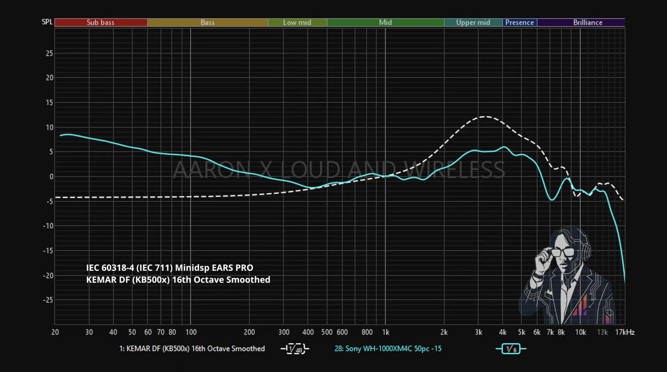This screenshot has width=667, height=372.
Task: Click the 0 dB SPL axis value
Action: tap(51, 177)
